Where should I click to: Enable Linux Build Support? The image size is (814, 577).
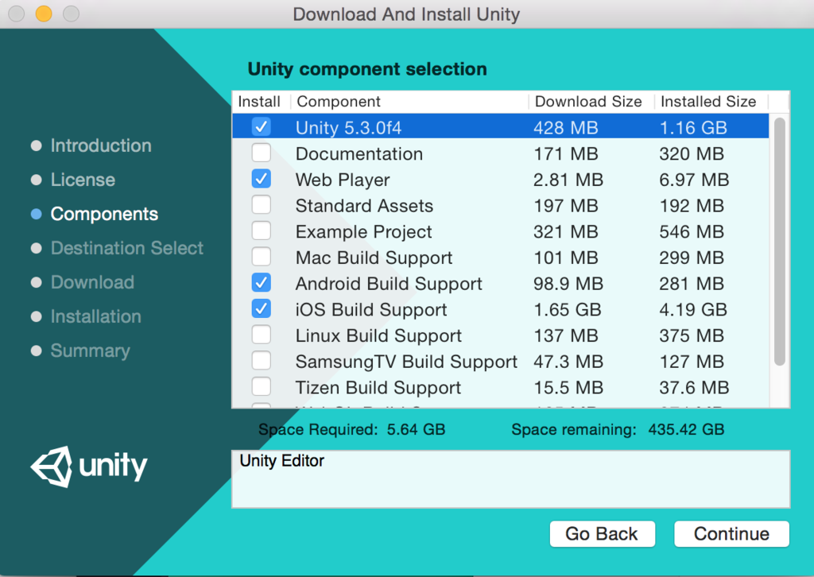click(x=261, y=335)
